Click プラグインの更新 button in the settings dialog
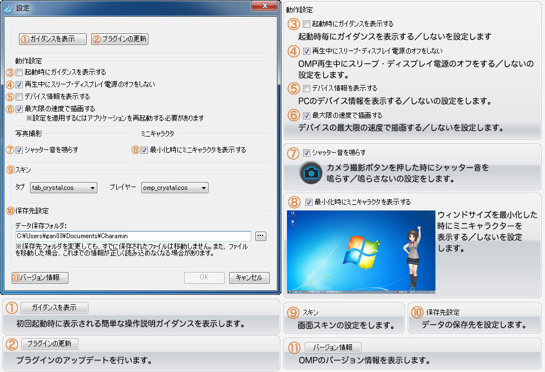 click(120, 39)
